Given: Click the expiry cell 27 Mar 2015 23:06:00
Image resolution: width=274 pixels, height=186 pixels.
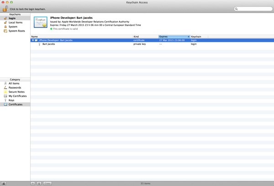Looking at the screenshot, I should [x=172, y=40].
